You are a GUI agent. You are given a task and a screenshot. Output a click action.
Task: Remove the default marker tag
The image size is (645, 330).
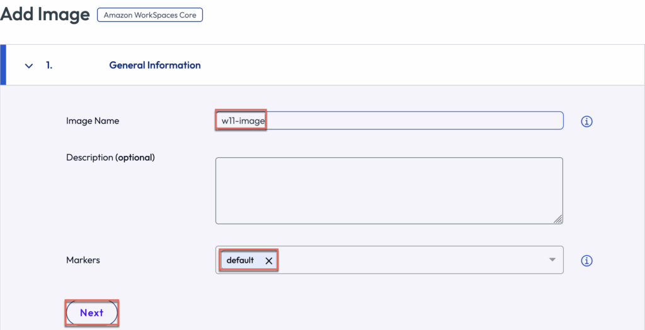click(x=269, y=261)
